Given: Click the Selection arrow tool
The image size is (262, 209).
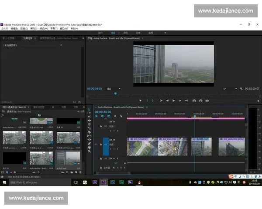Looking at the screenshot, I should coord(89,109).
